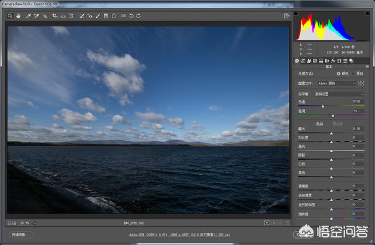This screenshot has height=245, width=375.
Task: Toggle full screen mode icon
Action: pyautogui.click(x=287, y=16)
